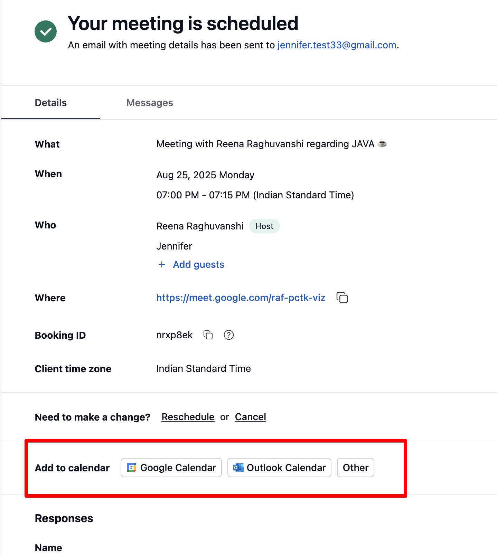Screen dimensions: 497x555
Task: Select the Details tab
Action: pos(51,103)
